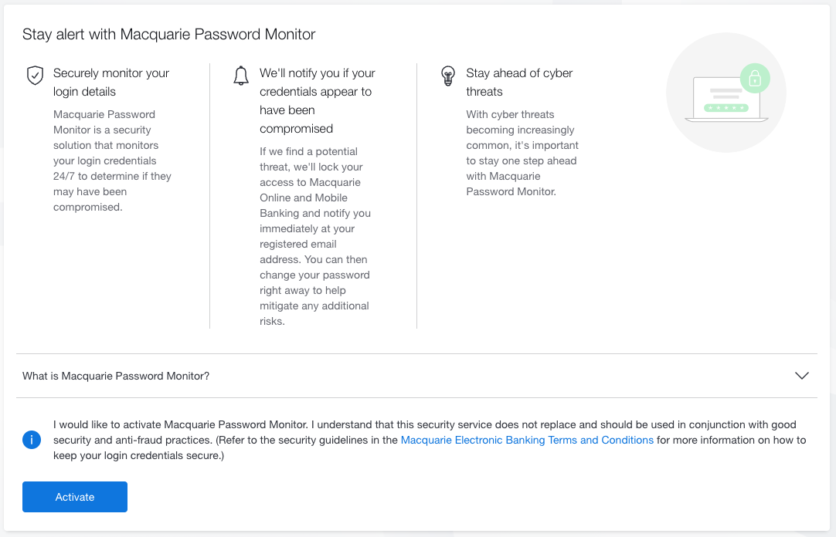Screen dimensions: 836x537
Task: Open Macquarie Electronic Banking Terms and Conditions link
Action: pyautogui.click(x=527, y=440)
